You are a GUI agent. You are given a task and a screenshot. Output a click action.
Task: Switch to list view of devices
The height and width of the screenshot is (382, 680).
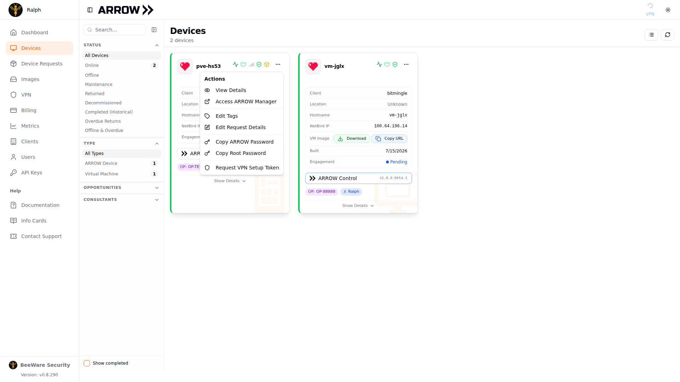click(x=651, y=35)
